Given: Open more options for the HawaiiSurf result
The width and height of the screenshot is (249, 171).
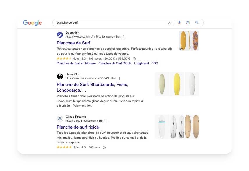Looking at the screenshot, I should pos(119,78).
